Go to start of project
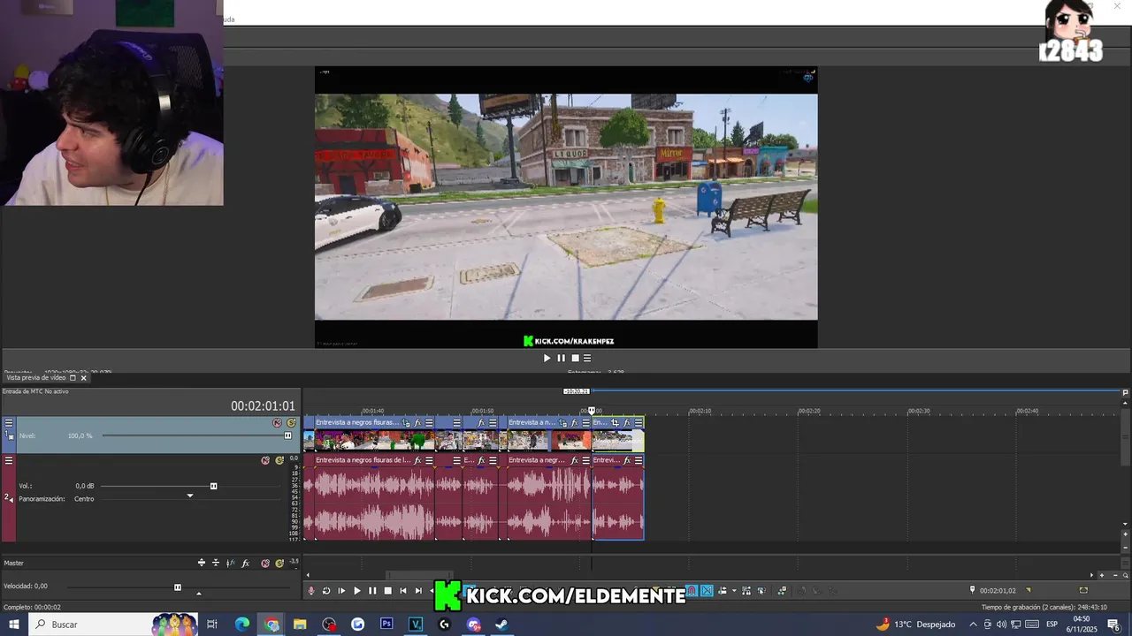The image size is (1132, 636). click(x=402, y=591)
